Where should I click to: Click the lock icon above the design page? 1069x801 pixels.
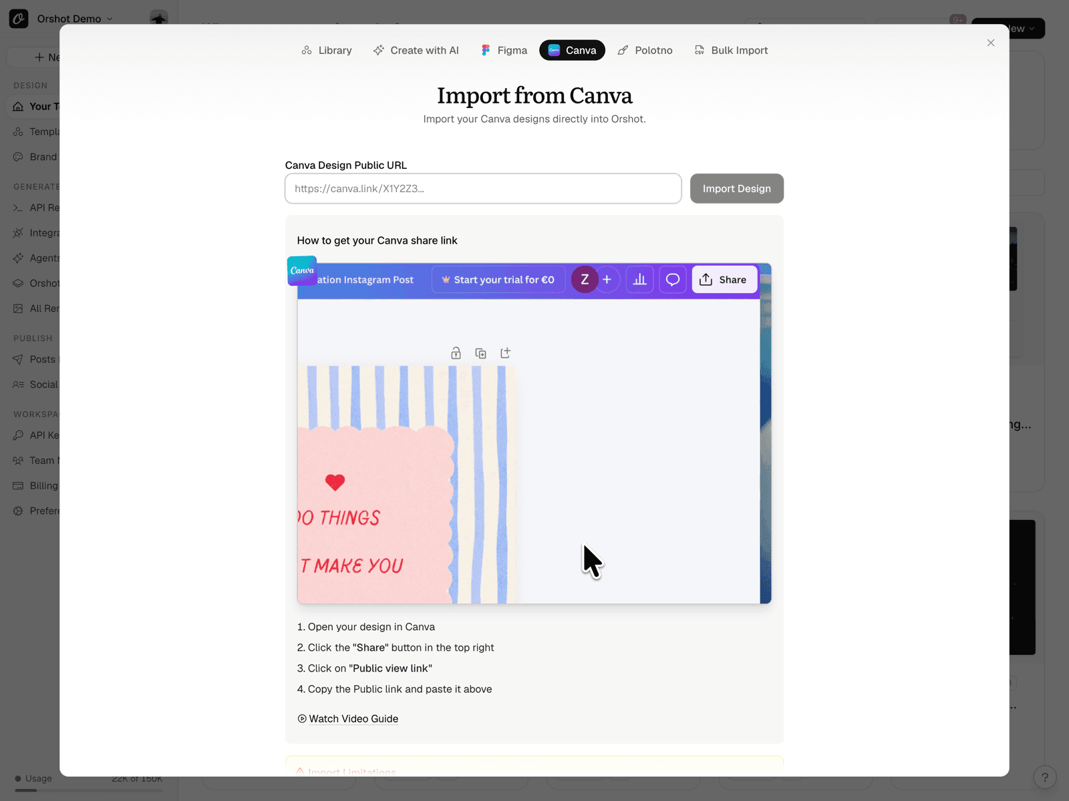[456, 353]
